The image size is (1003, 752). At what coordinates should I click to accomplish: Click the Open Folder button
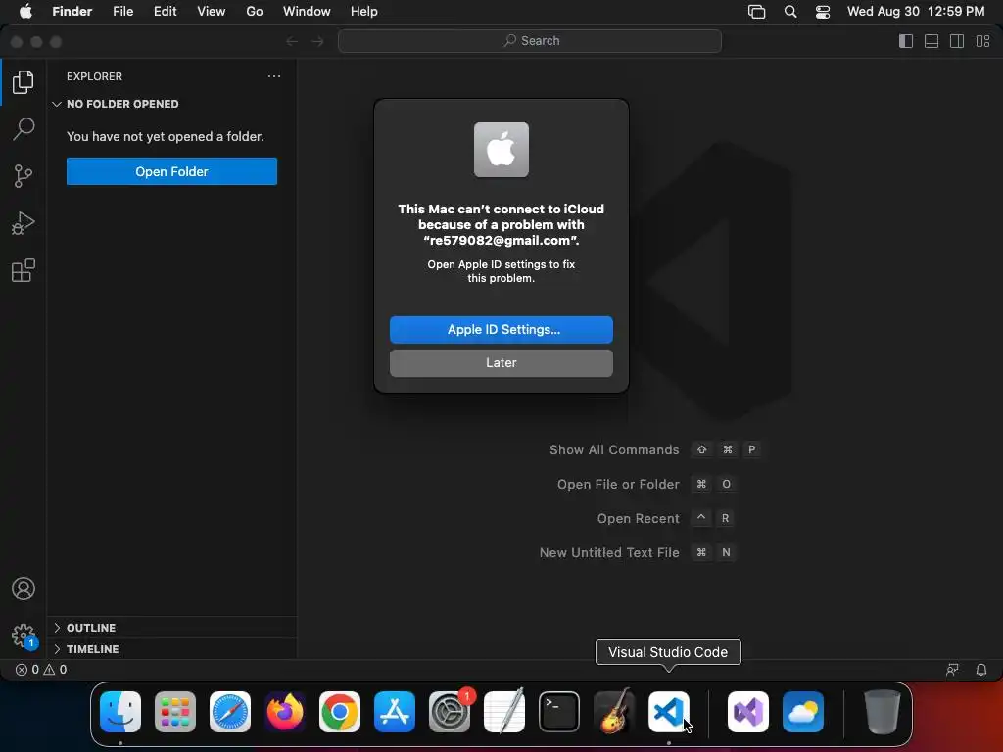tap(171, 171)
